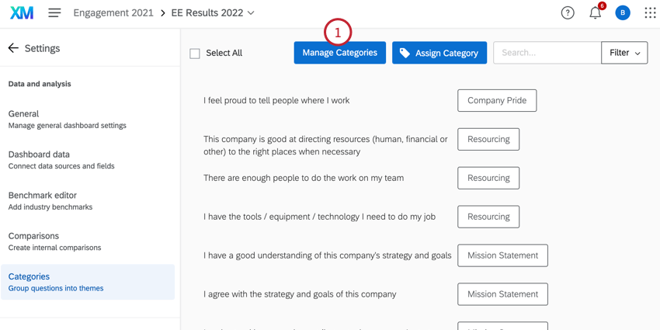Image resolution: width=660 pixels, height=330 pixels.
Task: Check the Select All checkbox
Action: [195, 54]
